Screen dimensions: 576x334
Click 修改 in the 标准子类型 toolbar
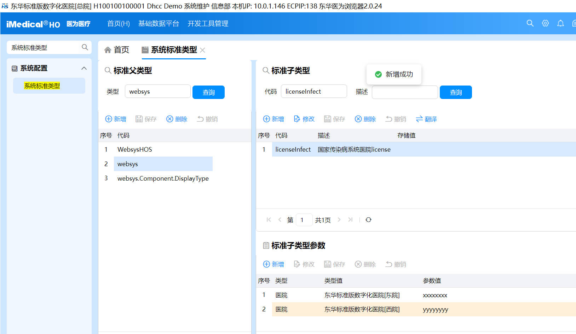tap(304, 119)
